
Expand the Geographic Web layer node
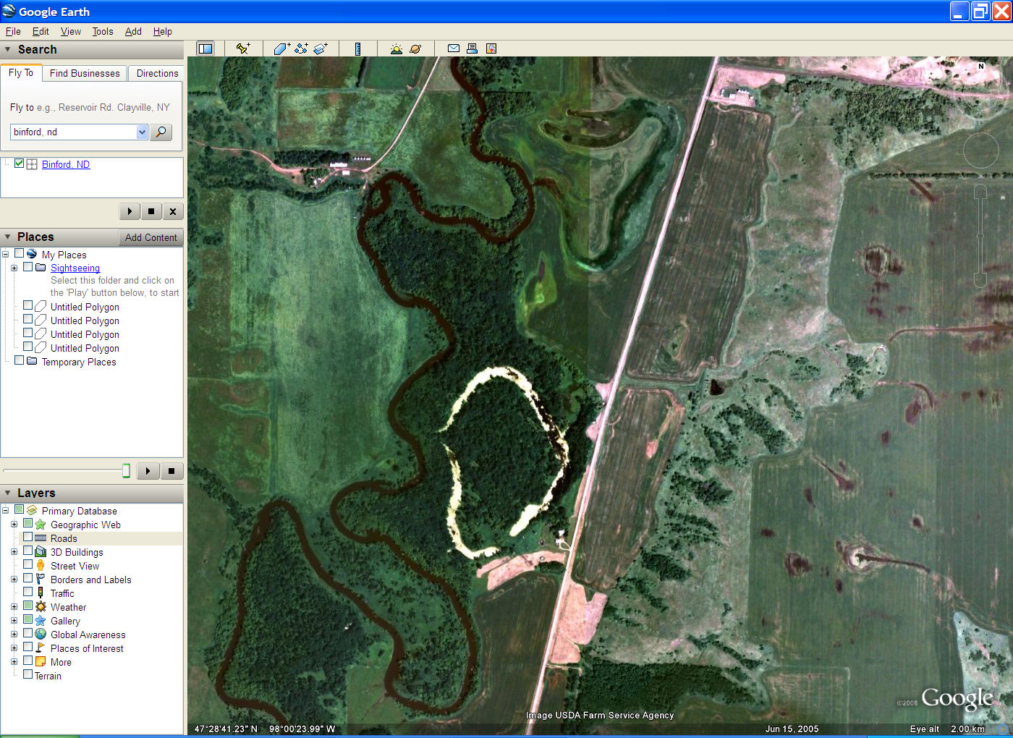14,525
